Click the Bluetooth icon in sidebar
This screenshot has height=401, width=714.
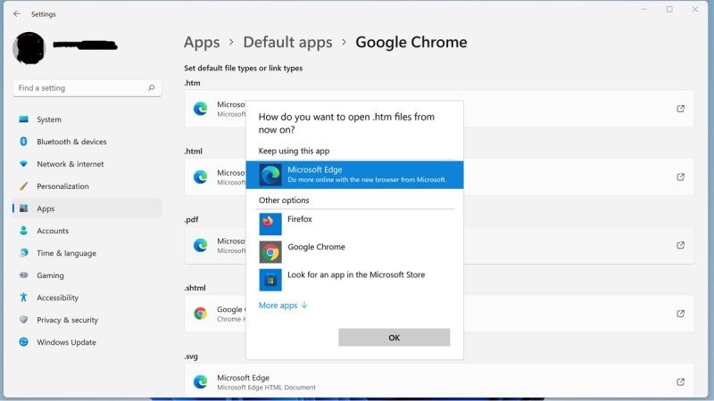tap(24, 142)
